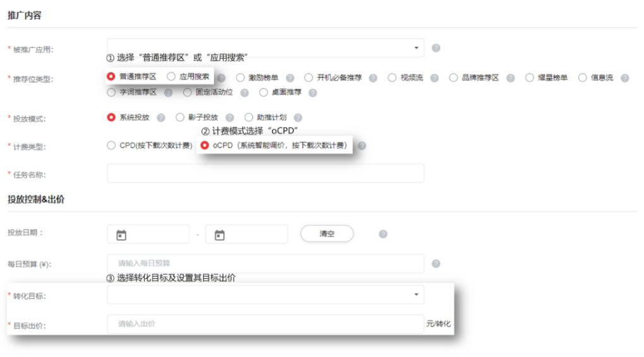
Task: Select 品牌推荐区 radio option
Action: [x=453, y=78]
